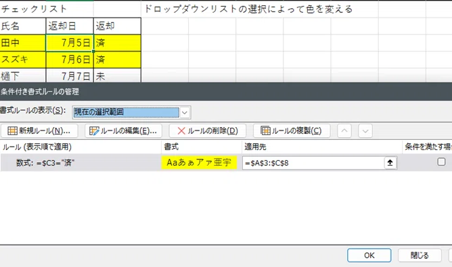This screenshot has height=267, width=452.
Task: Select cell containing 樋下
Action: [23, 76]
